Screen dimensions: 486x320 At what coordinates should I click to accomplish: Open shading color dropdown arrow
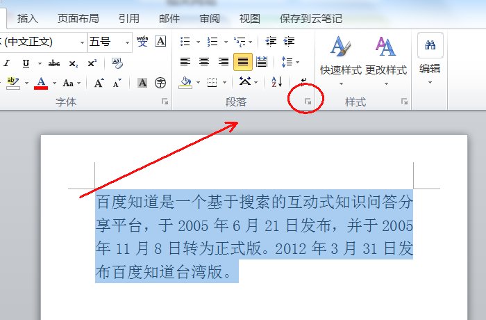point(198,83)
